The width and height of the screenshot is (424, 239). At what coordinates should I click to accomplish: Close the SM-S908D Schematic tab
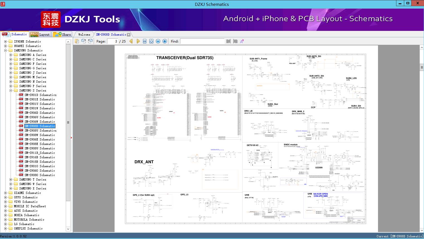click(129, 35)
